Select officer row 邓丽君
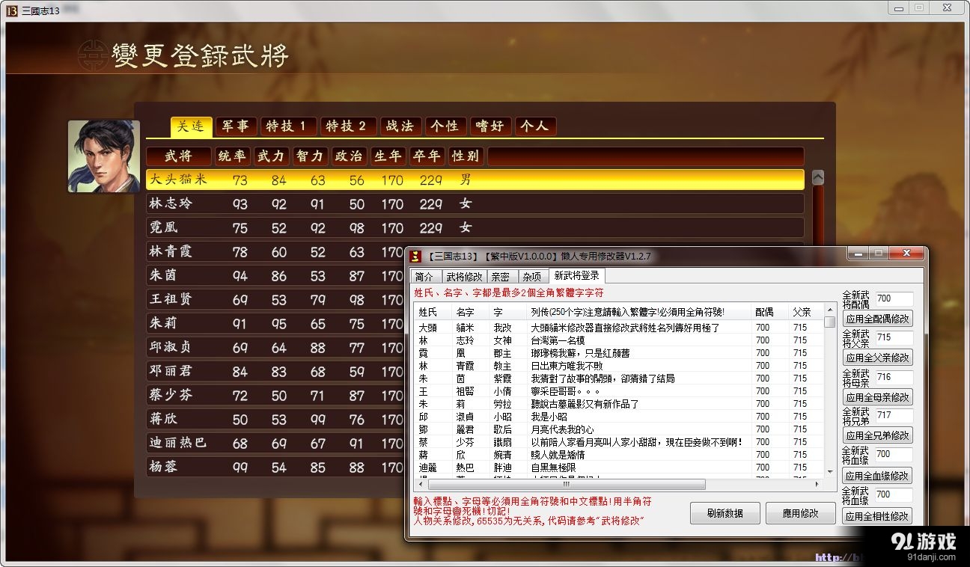 click(x=275, y=371)
